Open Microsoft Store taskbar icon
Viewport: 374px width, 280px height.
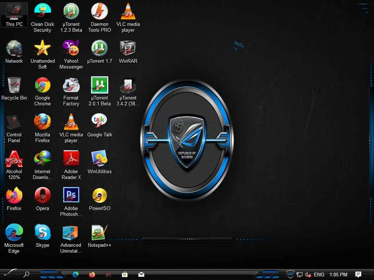coord(125,275)
